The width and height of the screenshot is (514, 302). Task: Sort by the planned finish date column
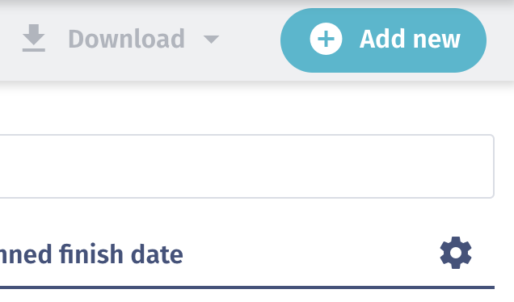[x=91, y=254]
